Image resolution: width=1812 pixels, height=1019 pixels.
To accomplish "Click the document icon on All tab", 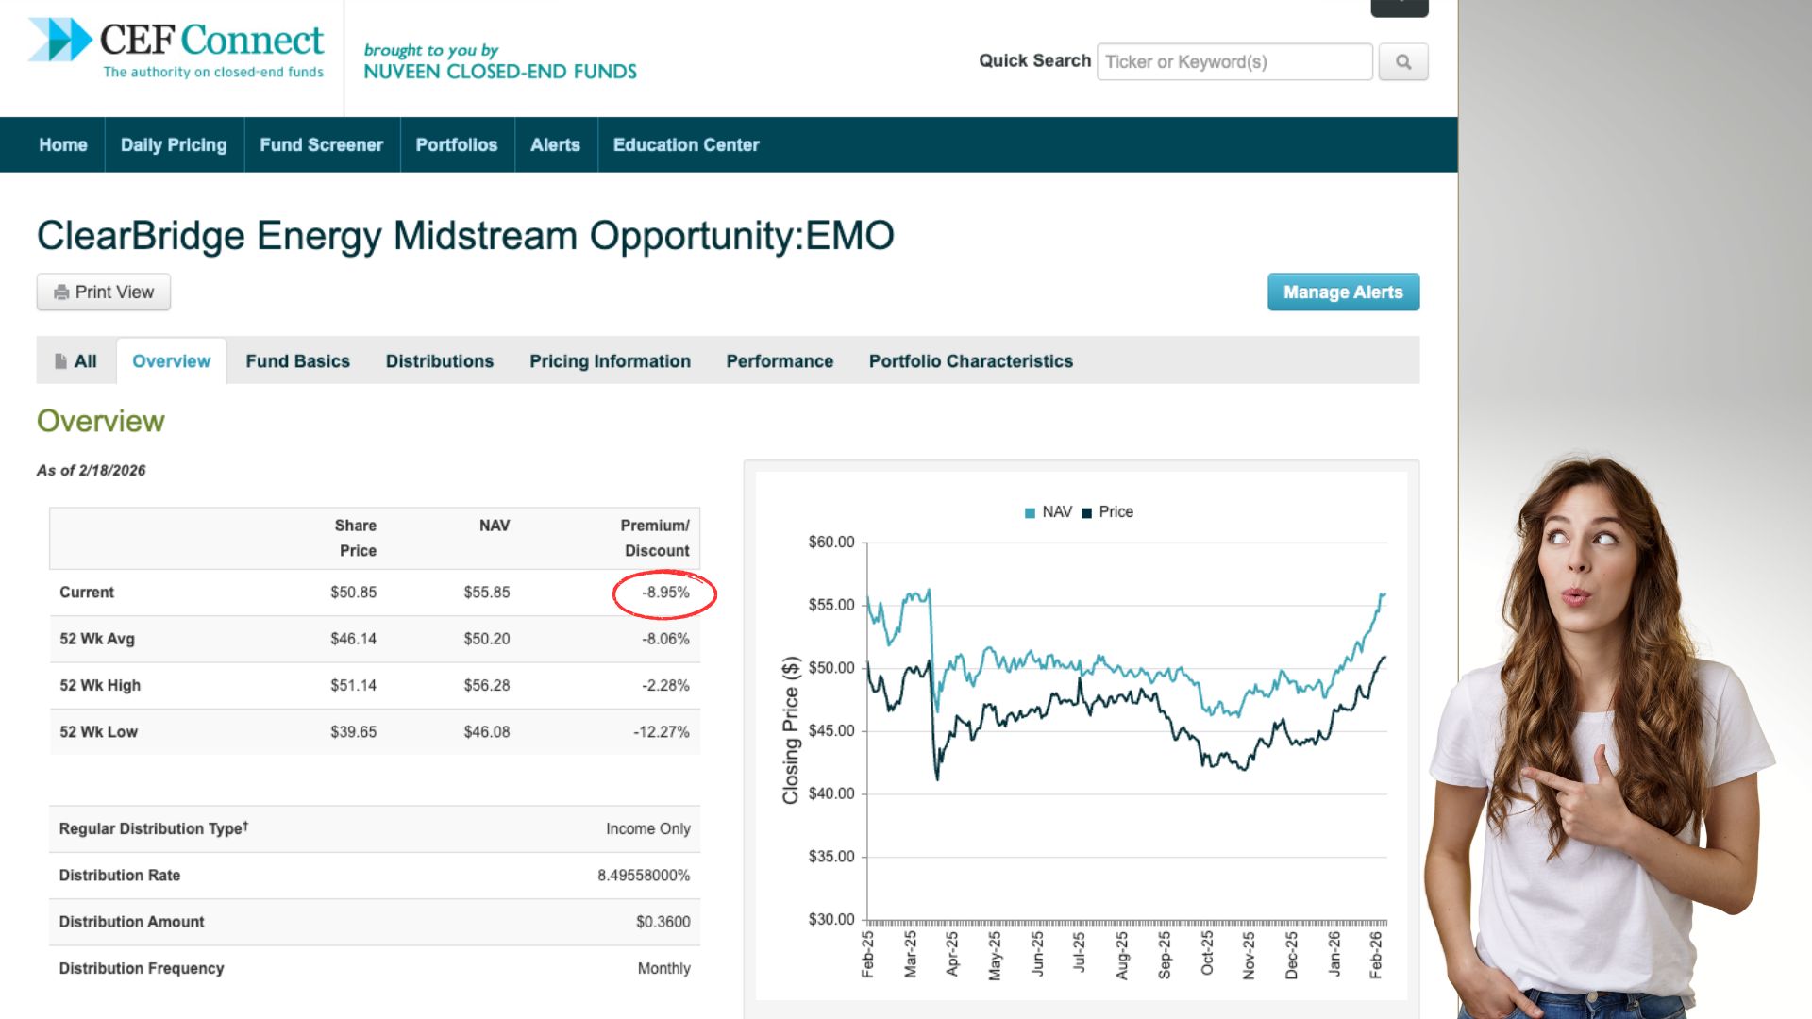I will pyautogui.click(x=60, y=361).
